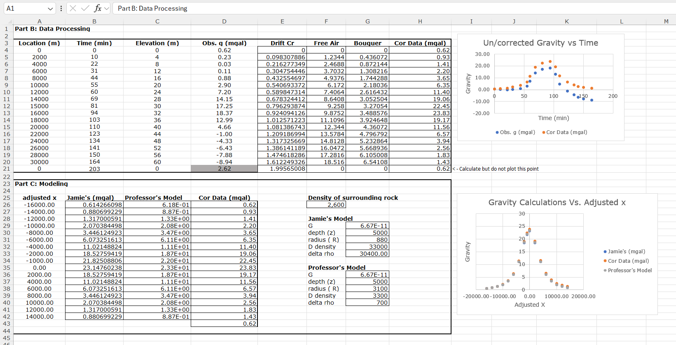Open Insert Function via the fx icon

coord(98,8)
